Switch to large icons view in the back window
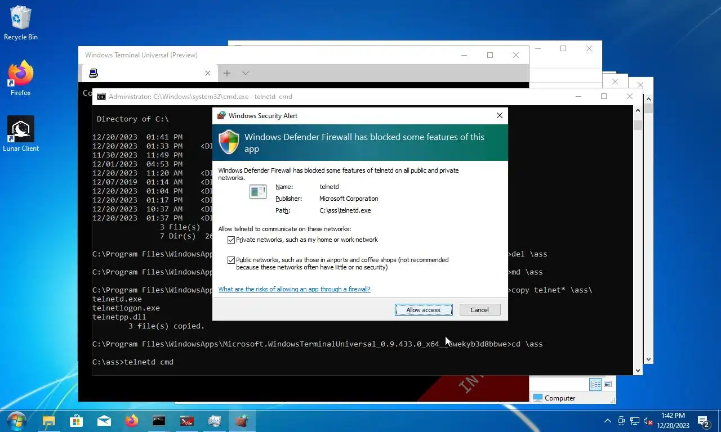The image size is (721, 432). [608, 385]
